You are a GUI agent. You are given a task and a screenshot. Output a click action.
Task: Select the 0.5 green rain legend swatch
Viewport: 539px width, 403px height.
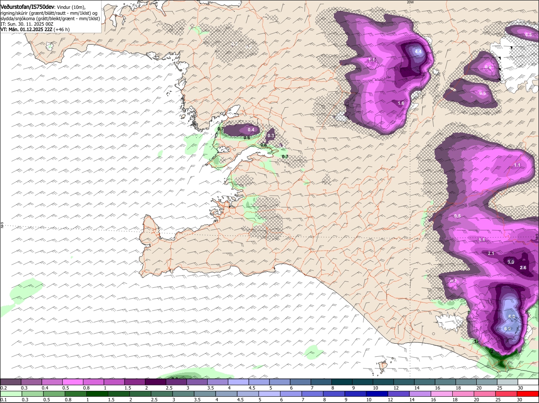pos(54,394)
